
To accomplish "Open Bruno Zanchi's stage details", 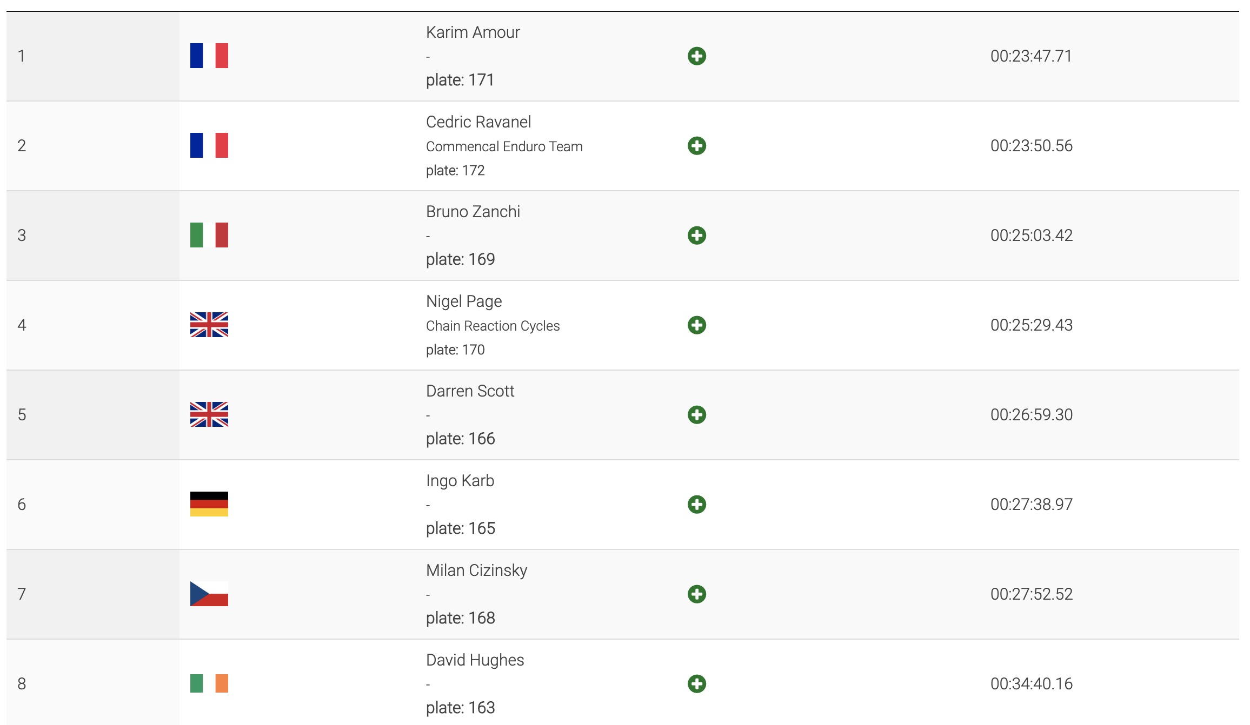I will (696, 236).
